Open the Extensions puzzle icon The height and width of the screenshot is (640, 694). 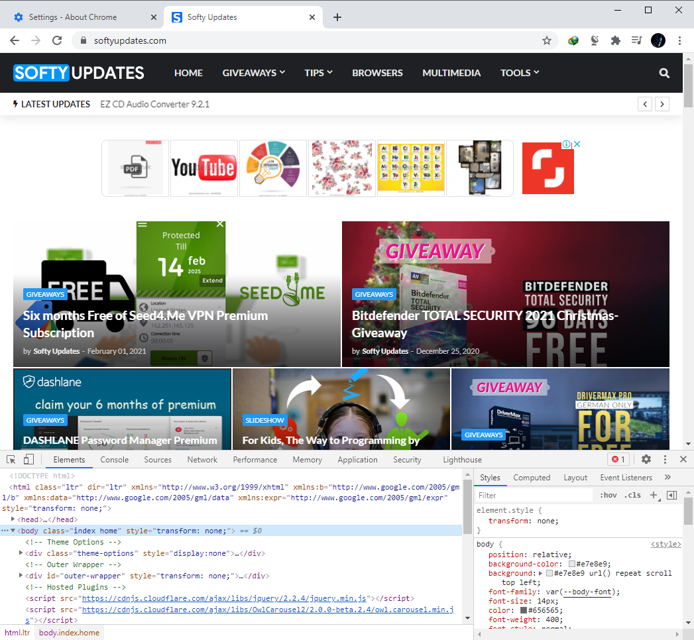(615, 40)
